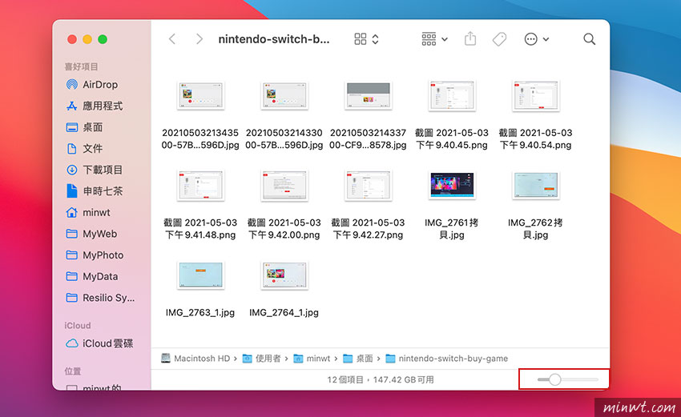Minimize the Finder window with yellow button
This screenshot has height=417, width=681.
tap(87, 39)
